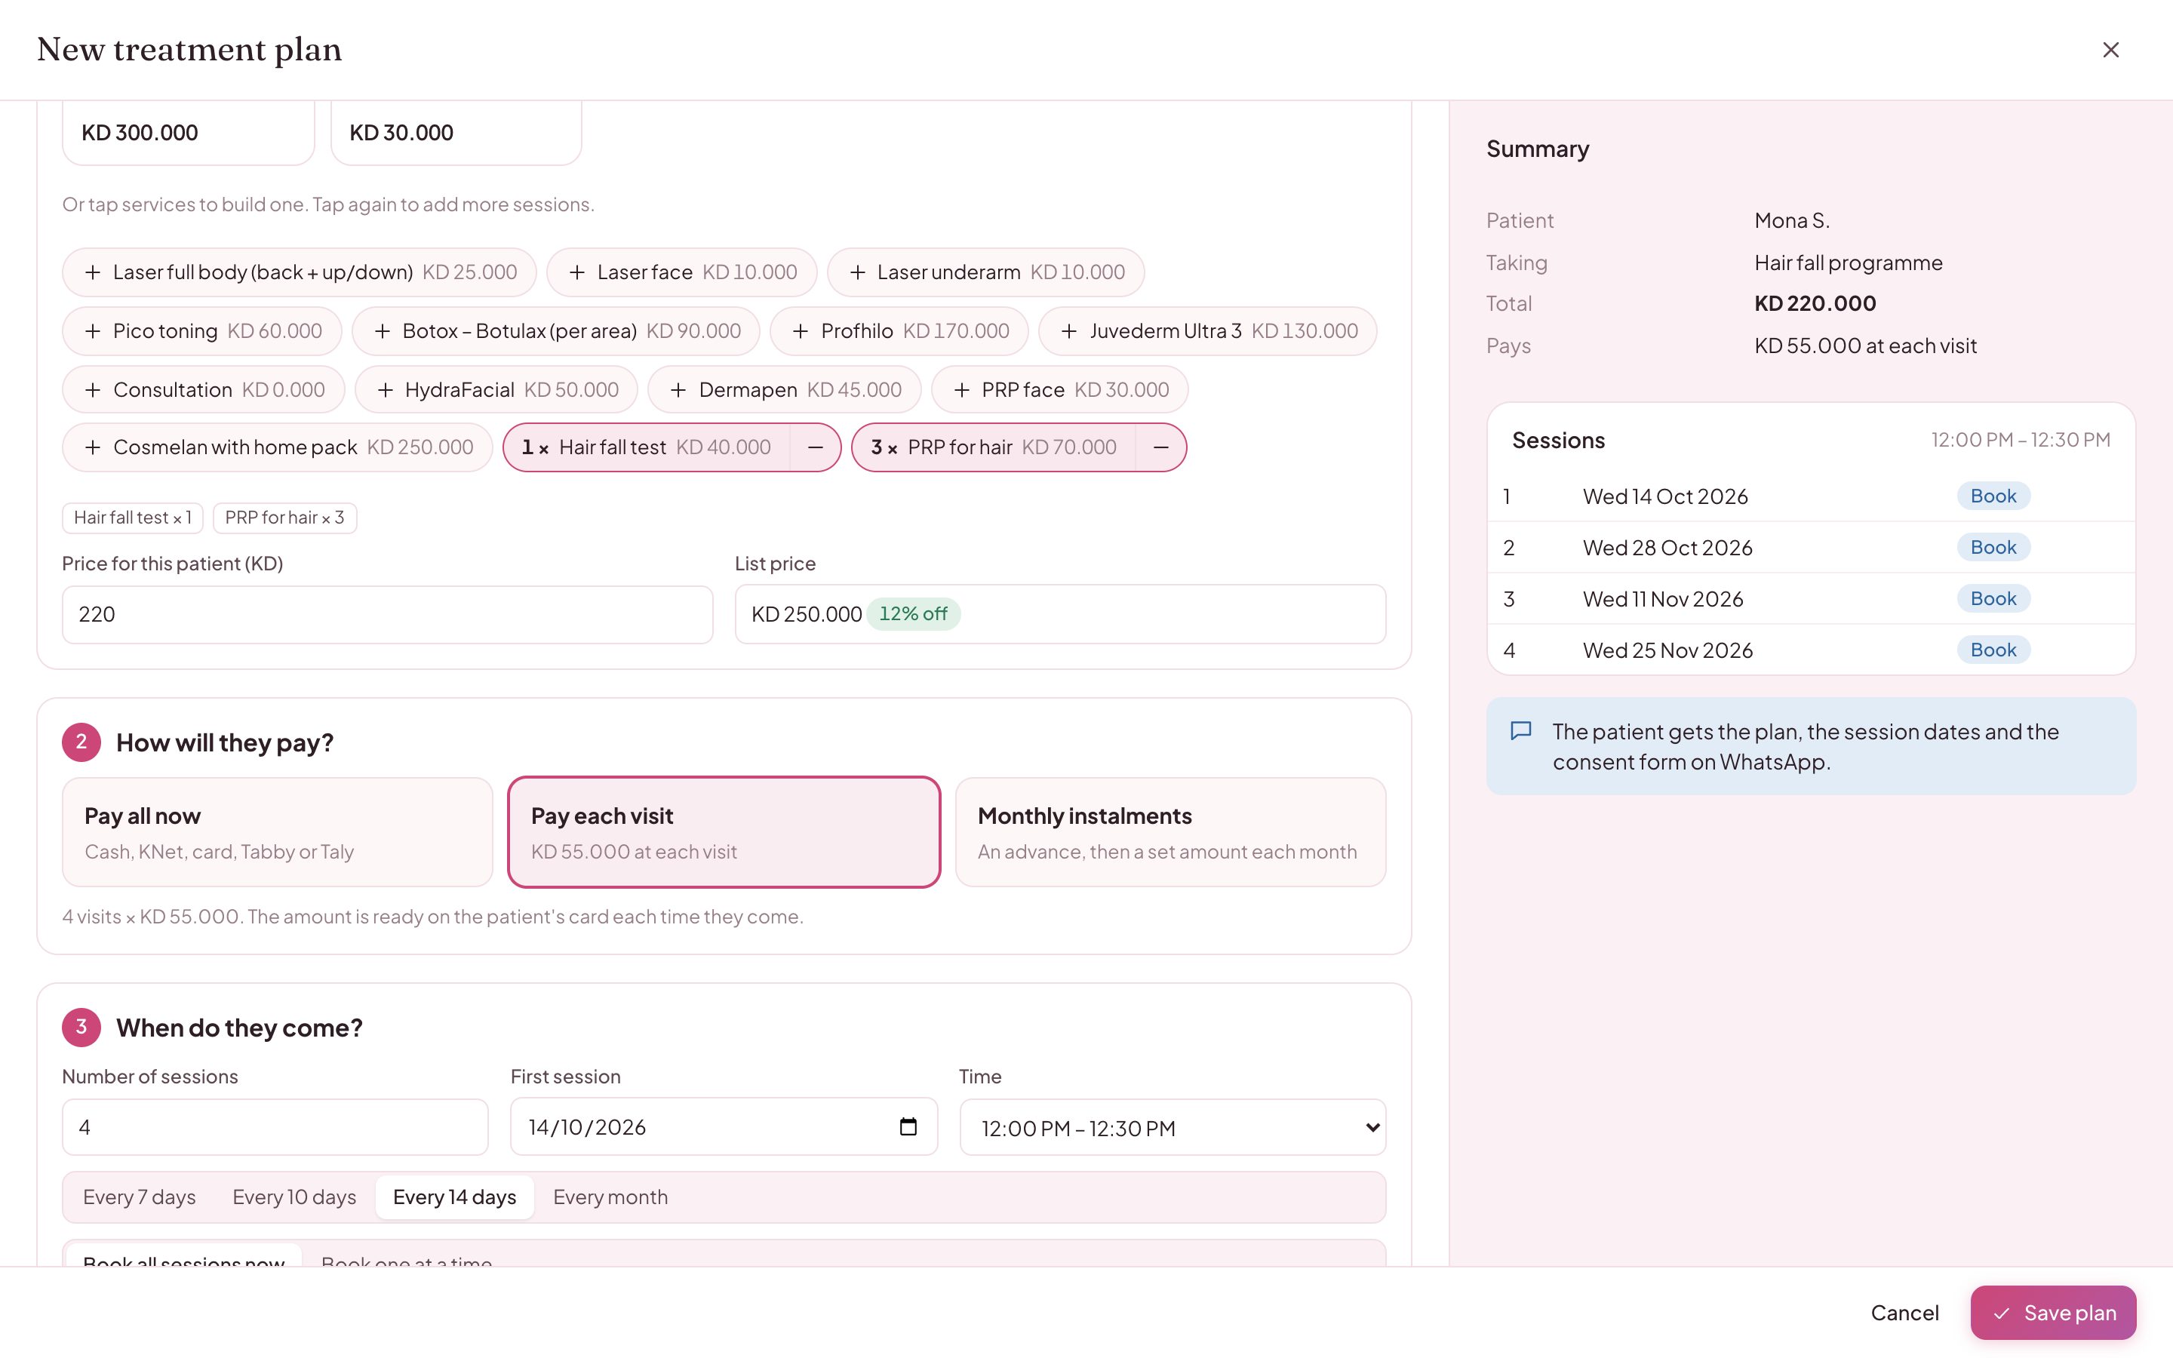
Task: Book the Wed 28 Oct 2026 session
Action: tap(1993, 547)
